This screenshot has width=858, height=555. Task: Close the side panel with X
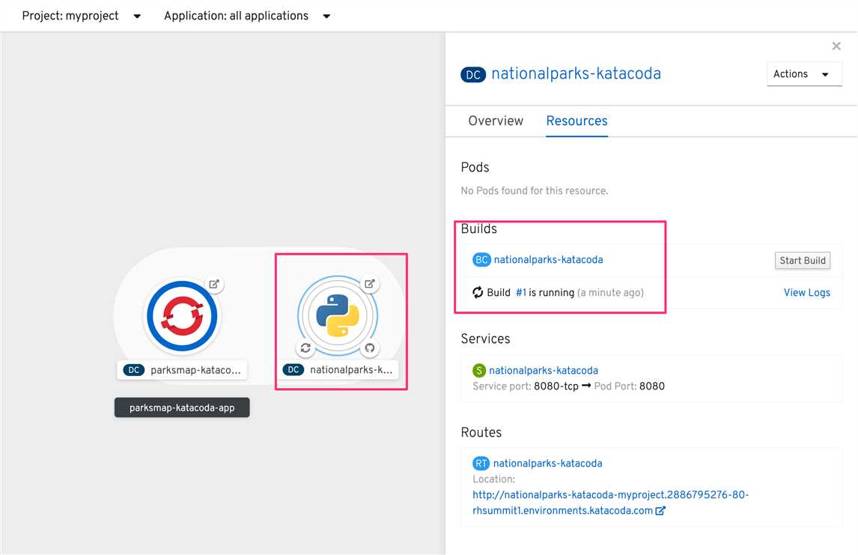pos(836,46)
